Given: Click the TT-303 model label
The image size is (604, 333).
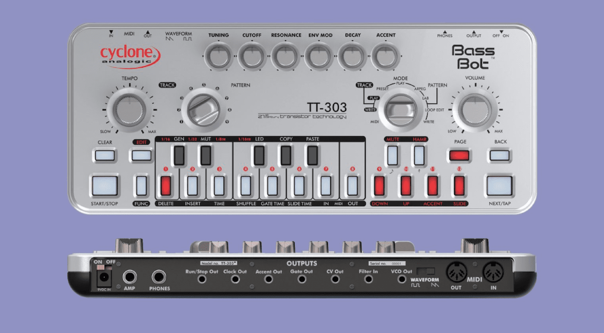Looking at the screenshot, I should (327, 107).
